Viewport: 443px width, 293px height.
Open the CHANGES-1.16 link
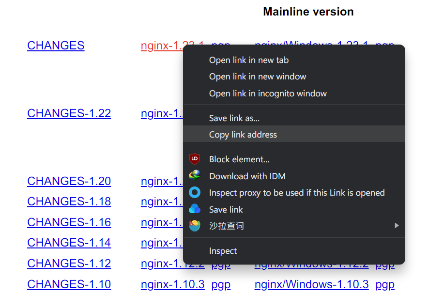pyautogui.click(x=69, y=222)
